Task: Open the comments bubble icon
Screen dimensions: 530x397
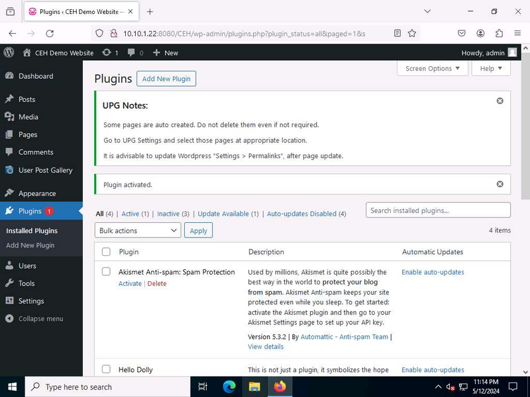Action: (x=131, y=52)
